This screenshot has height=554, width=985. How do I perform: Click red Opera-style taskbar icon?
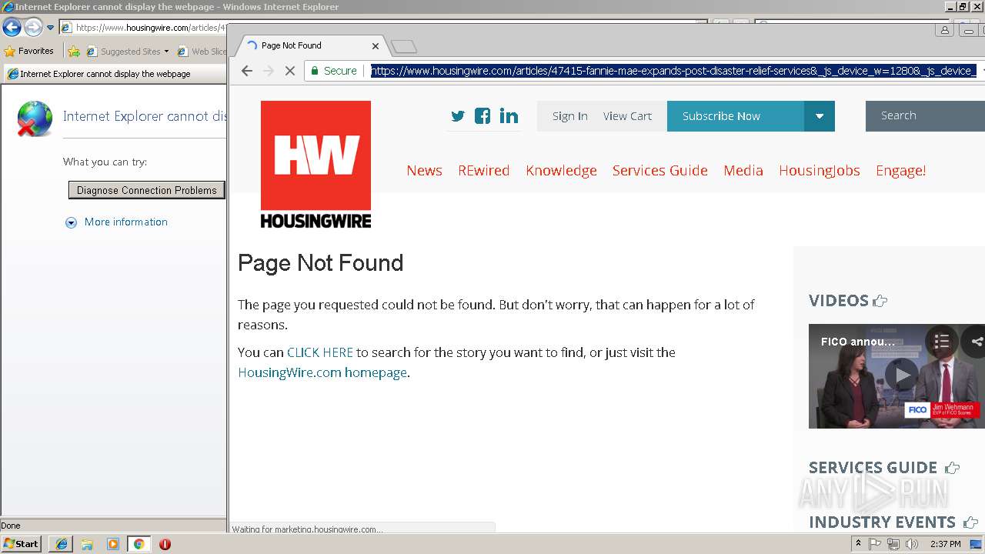[165, 544]
